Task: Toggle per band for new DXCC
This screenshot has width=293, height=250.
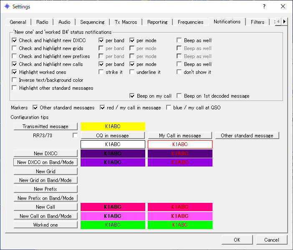Action: pyautogui.click(x=101, y=40)
